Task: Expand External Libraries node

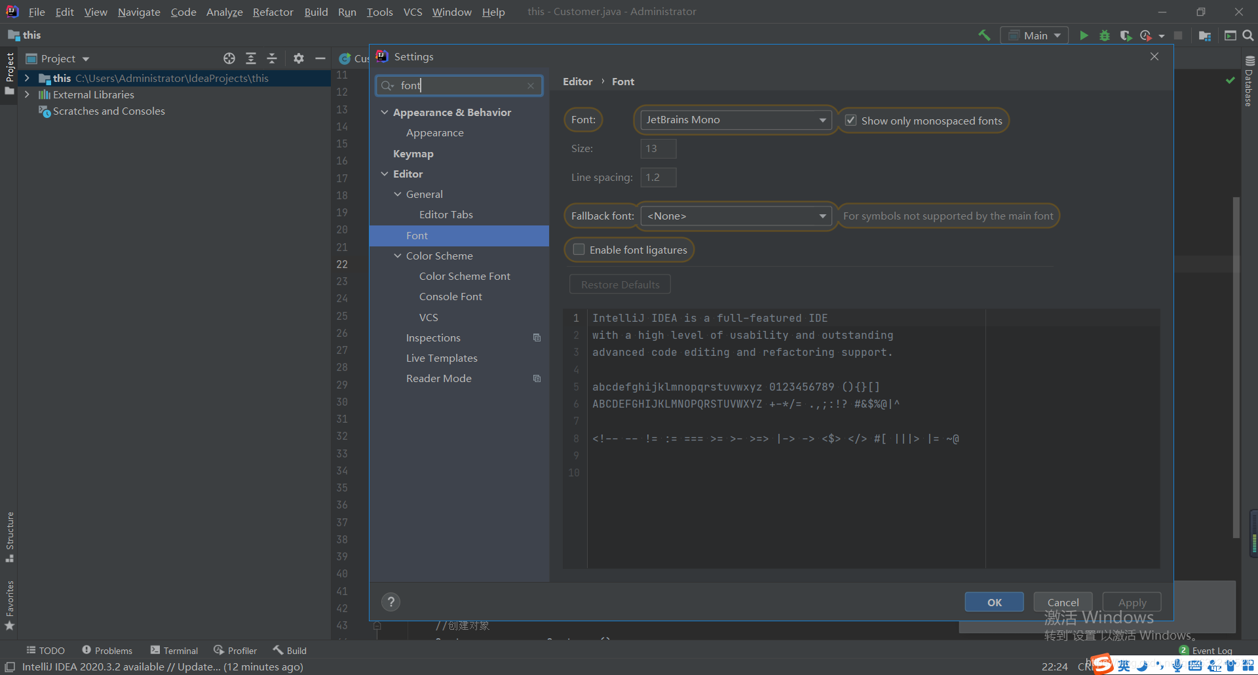Action: point(27,94)
